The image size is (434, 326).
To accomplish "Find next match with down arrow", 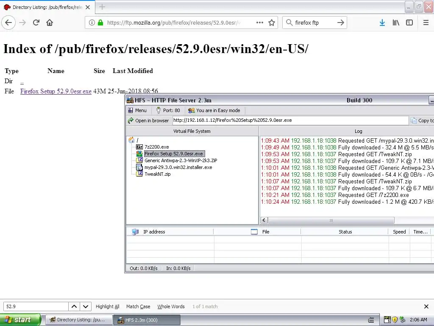I will click(x=86, y=306).
